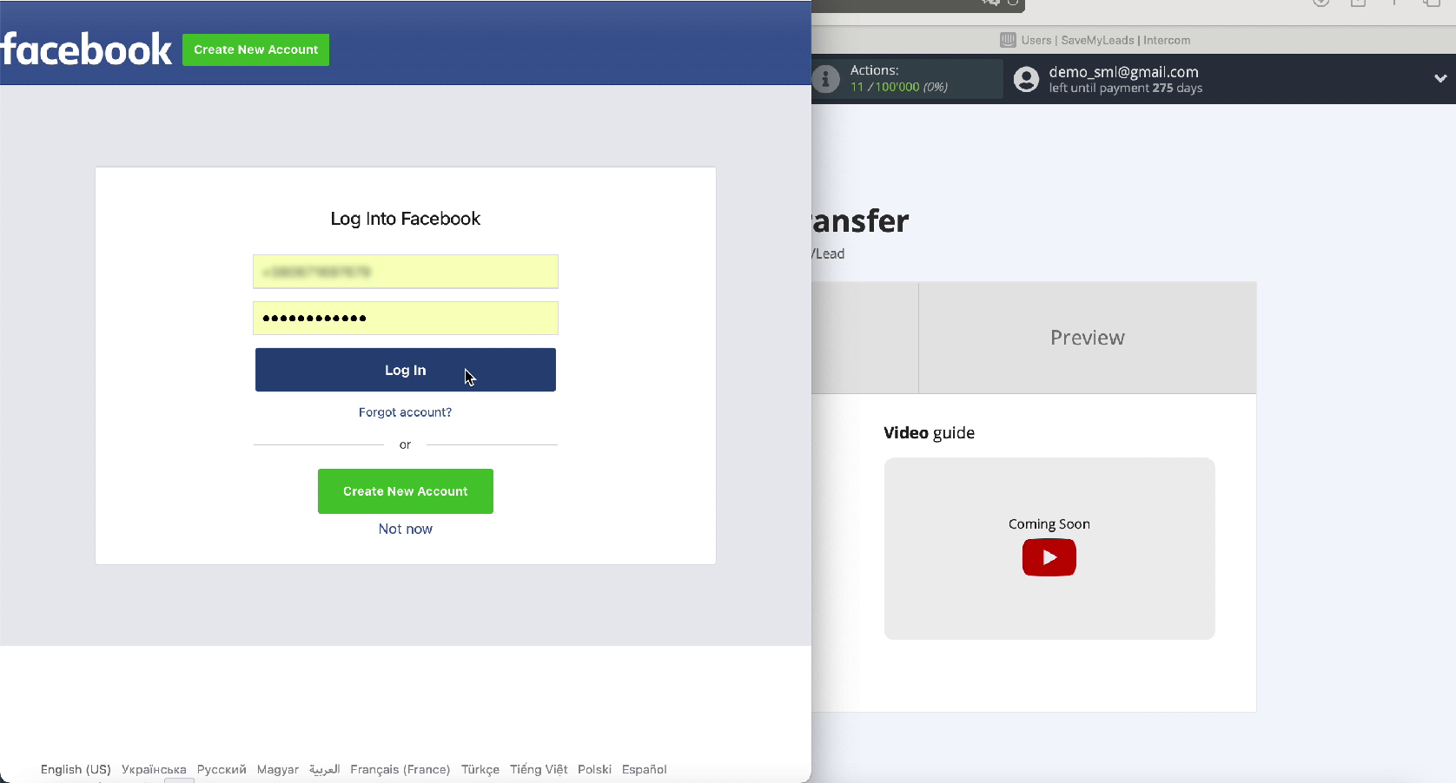Click the Actions counter 11 / 100'000
Screen dimensions: 1456x783
pos(899,87)
